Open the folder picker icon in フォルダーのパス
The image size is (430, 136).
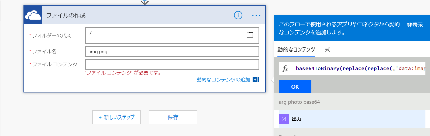click(x=250, y=35)
